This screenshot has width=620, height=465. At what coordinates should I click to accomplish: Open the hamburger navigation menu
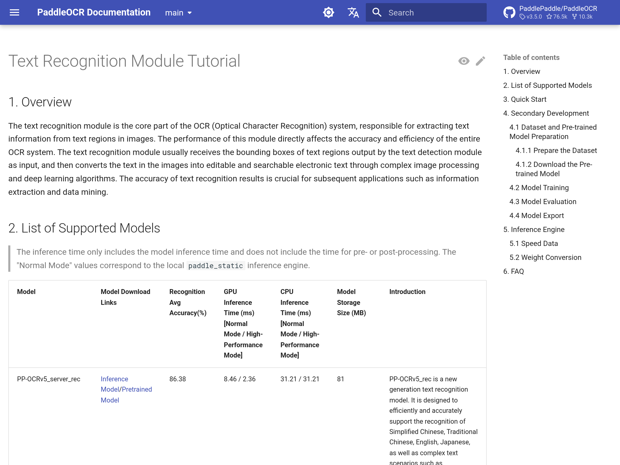point(14,12)
